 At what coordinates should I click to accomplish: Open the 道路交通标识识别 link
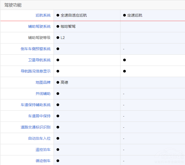click(x=35, y=127)
